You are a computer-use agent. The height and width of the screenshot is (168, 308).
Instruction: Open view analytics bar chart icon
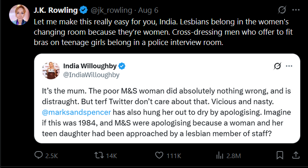(x=219, y=155)
